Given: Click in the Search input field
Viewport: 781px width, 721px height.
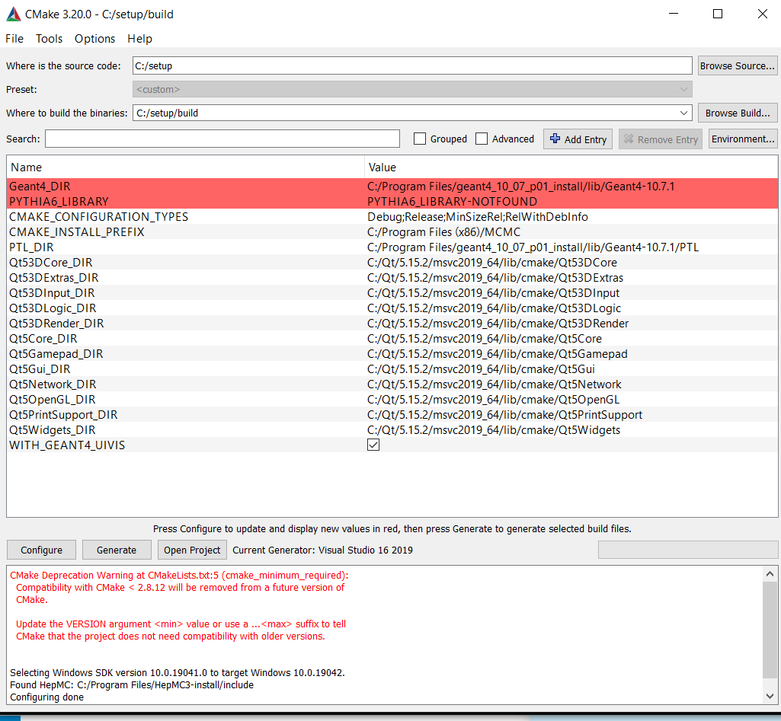Looking at the screenshot, I should [222, 139].
